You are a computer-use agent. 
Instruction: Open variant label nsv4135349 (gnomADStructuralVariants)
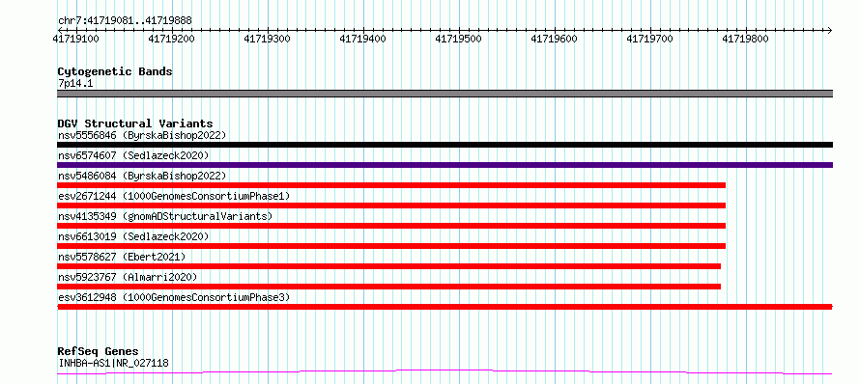pyautogui.click(x=165, y=216)
